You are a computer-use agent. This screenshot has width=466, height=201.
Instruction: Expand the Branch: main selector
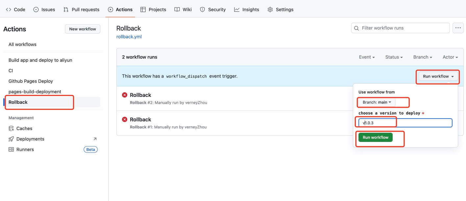coord(377,102)
